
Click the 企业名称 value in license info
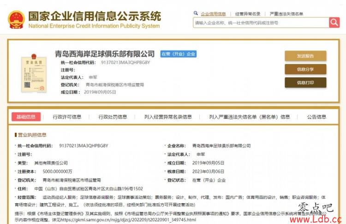(221, 146)
